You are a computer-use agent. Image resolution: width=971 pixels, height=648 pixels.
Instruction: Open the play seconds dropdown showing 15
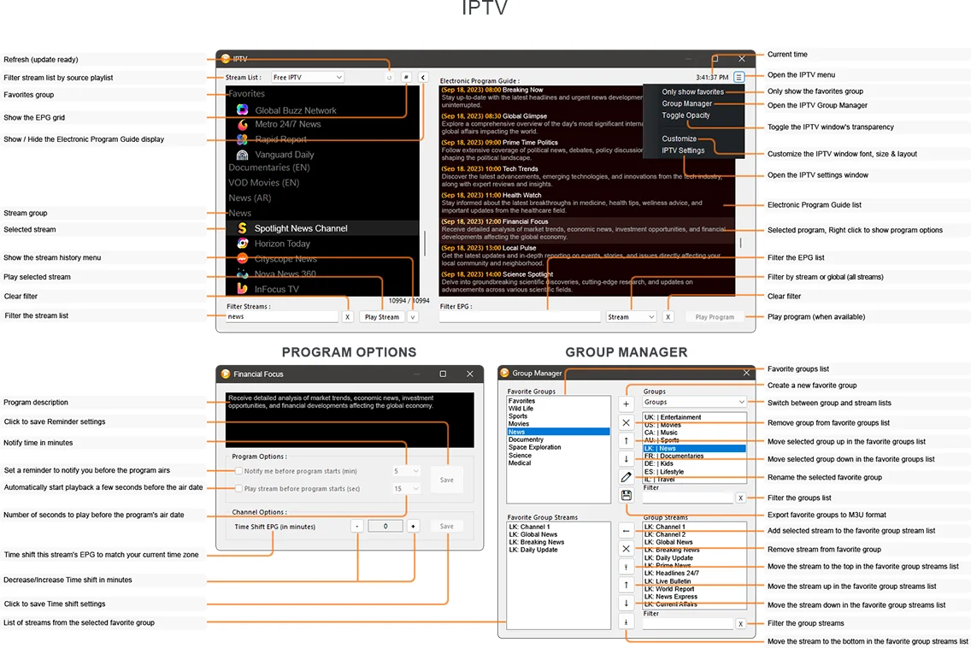(406, 488)
